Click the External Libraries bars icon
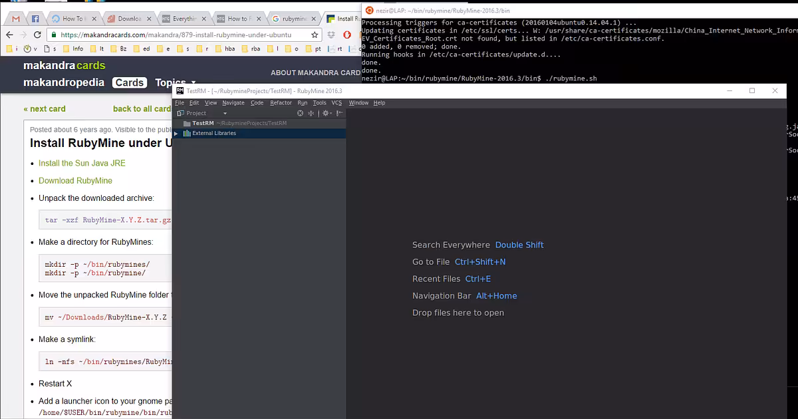798x419 pixels. (187, 133)
